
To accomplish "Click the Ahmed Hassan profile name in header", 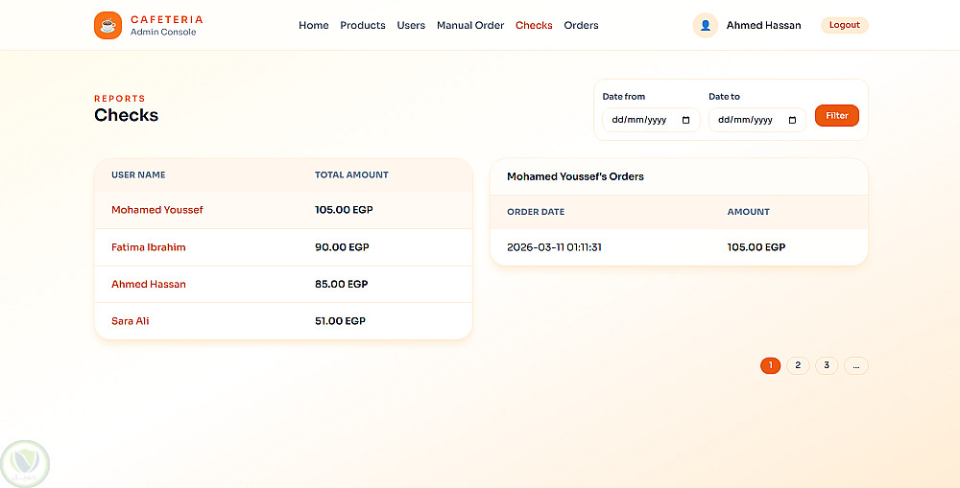I will [x=763, y=25].
